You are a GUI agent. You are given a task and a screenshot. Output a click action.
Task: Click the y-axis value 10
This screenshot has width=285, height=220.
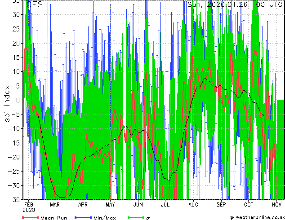tap(16, 72)
